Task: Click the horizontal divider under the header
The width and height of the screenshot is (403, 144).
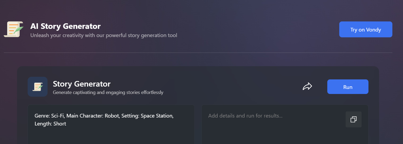Action: pyautogui.click(x=198, y=53)
